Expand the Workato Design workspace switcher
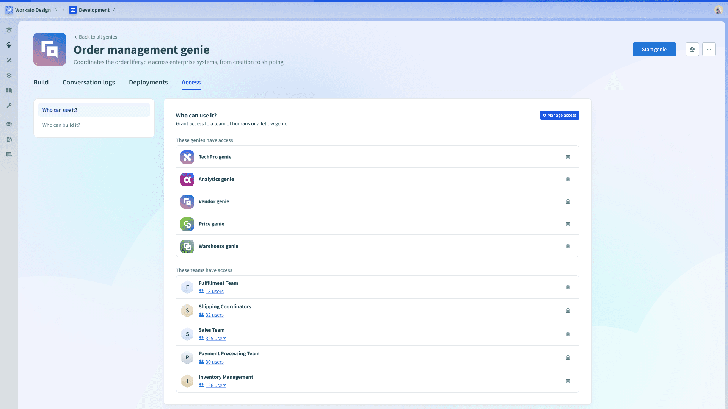 pyautogui.click(x=32, y=10)
